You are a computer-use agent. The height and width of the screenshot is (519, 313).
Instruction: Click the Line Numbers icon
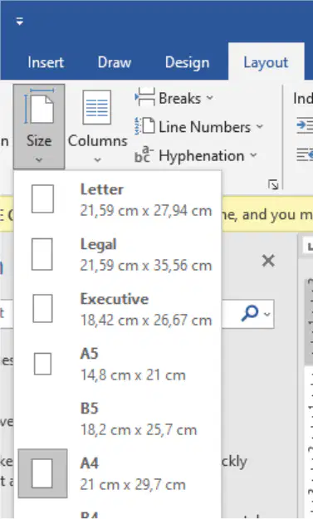(144, 126)
